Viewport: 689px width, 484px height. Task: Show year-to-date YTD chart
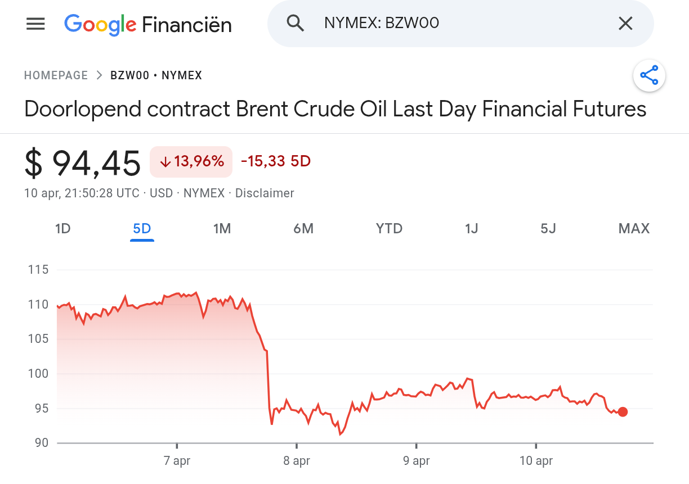point(389,229)
